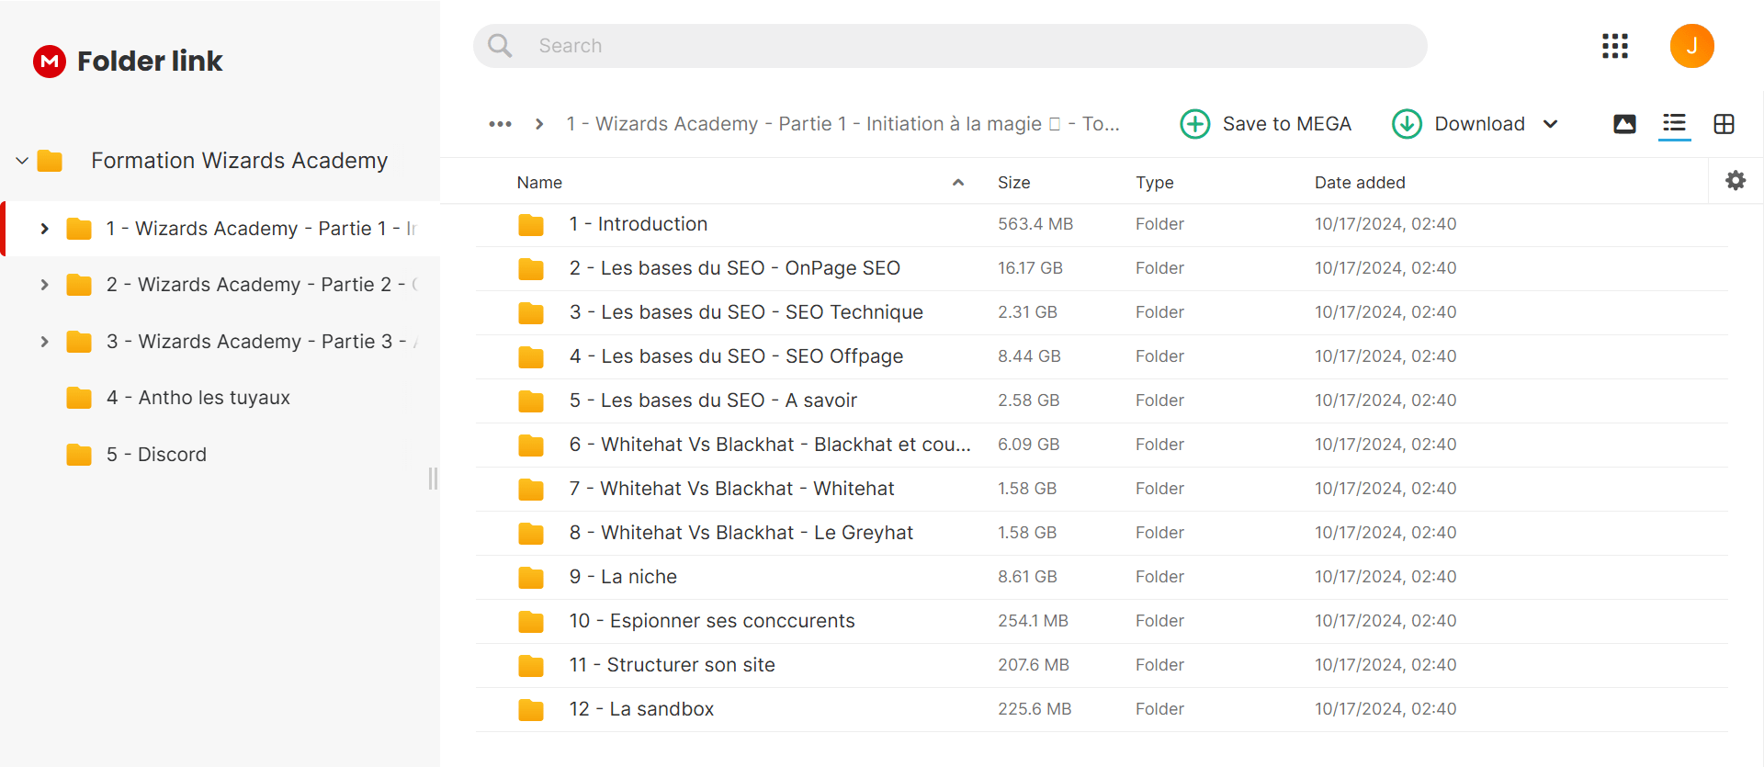Click the MEGA logo icon

point(50,62)
